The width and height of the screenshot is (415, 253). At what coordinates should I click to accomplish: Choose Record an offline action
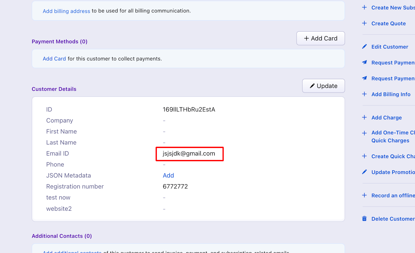(393, 195)
